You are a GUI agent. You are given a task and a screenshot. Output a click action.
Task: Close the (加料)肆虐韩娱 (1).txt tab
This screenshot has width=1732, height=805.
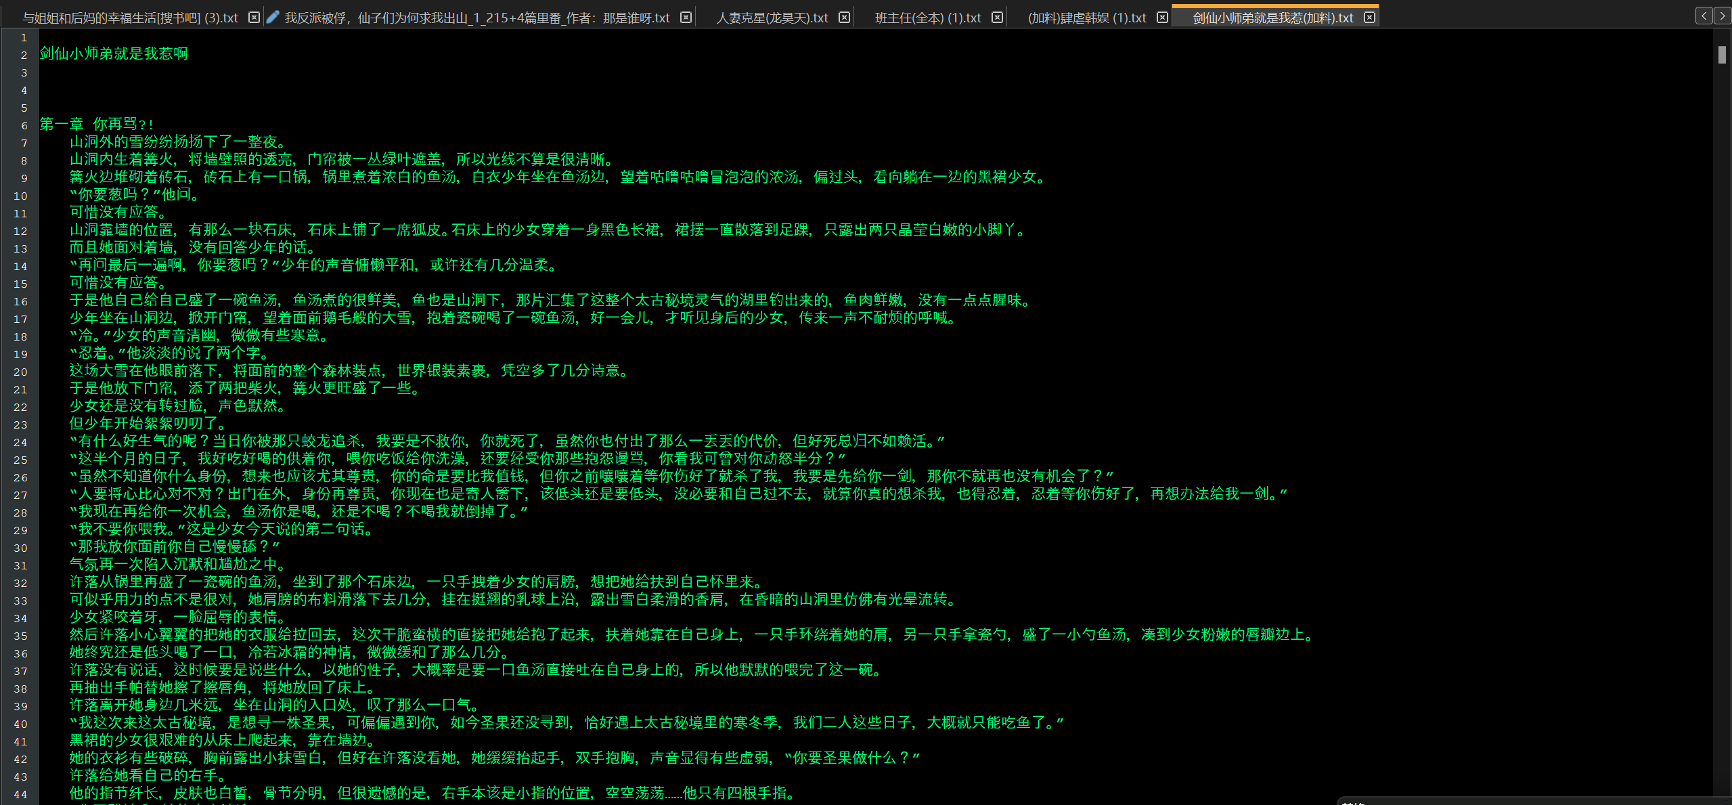(x=1162, y=18)
